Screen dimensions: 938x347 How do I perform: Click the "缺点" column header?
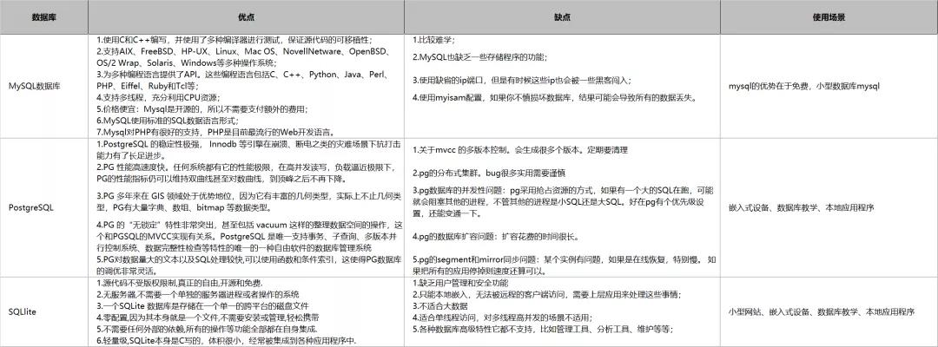click(x=562, y=16)
